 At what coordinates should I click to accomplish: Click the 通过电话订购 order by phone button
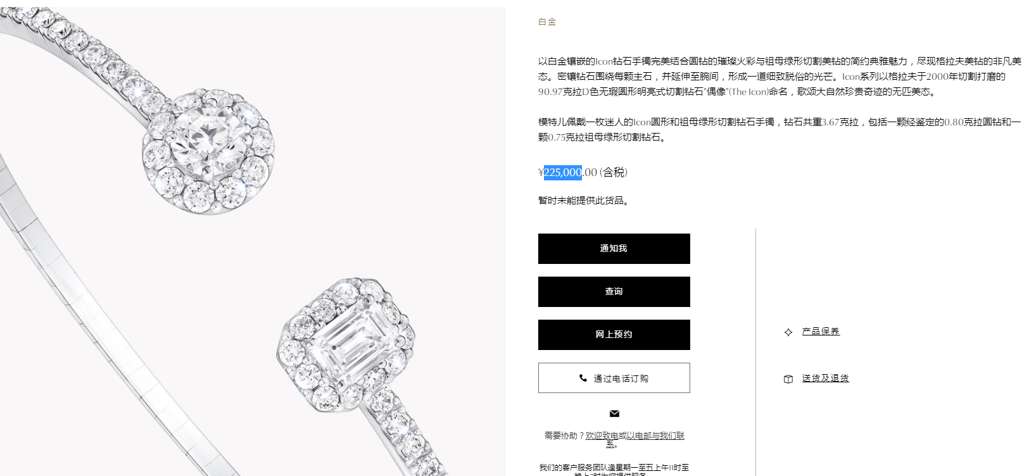coord(614,378)
